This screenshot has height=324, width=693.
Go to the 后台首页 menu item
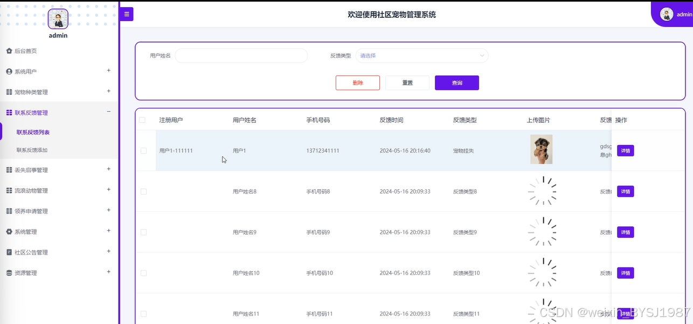58,51
